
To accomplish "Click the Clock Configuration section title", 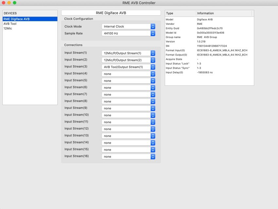I will (78, 19).
